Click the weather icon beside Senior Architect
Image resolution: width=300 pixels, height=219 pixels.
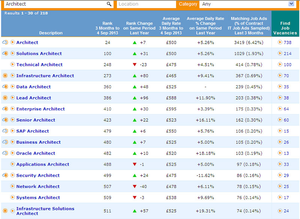click(5, 120)
